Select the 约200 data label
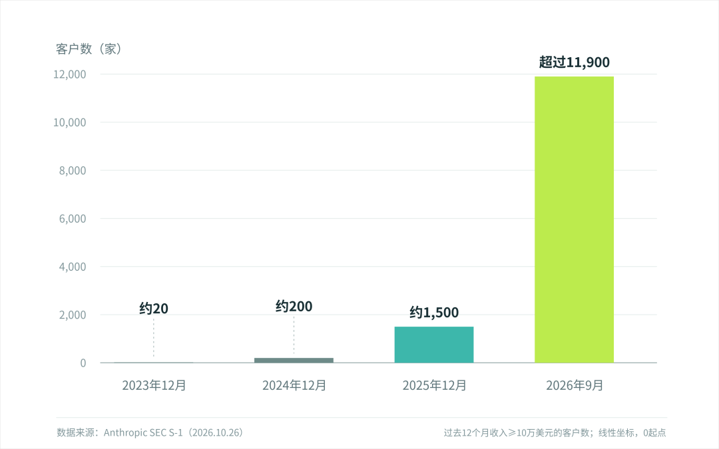719x449 pixels. 294,306
